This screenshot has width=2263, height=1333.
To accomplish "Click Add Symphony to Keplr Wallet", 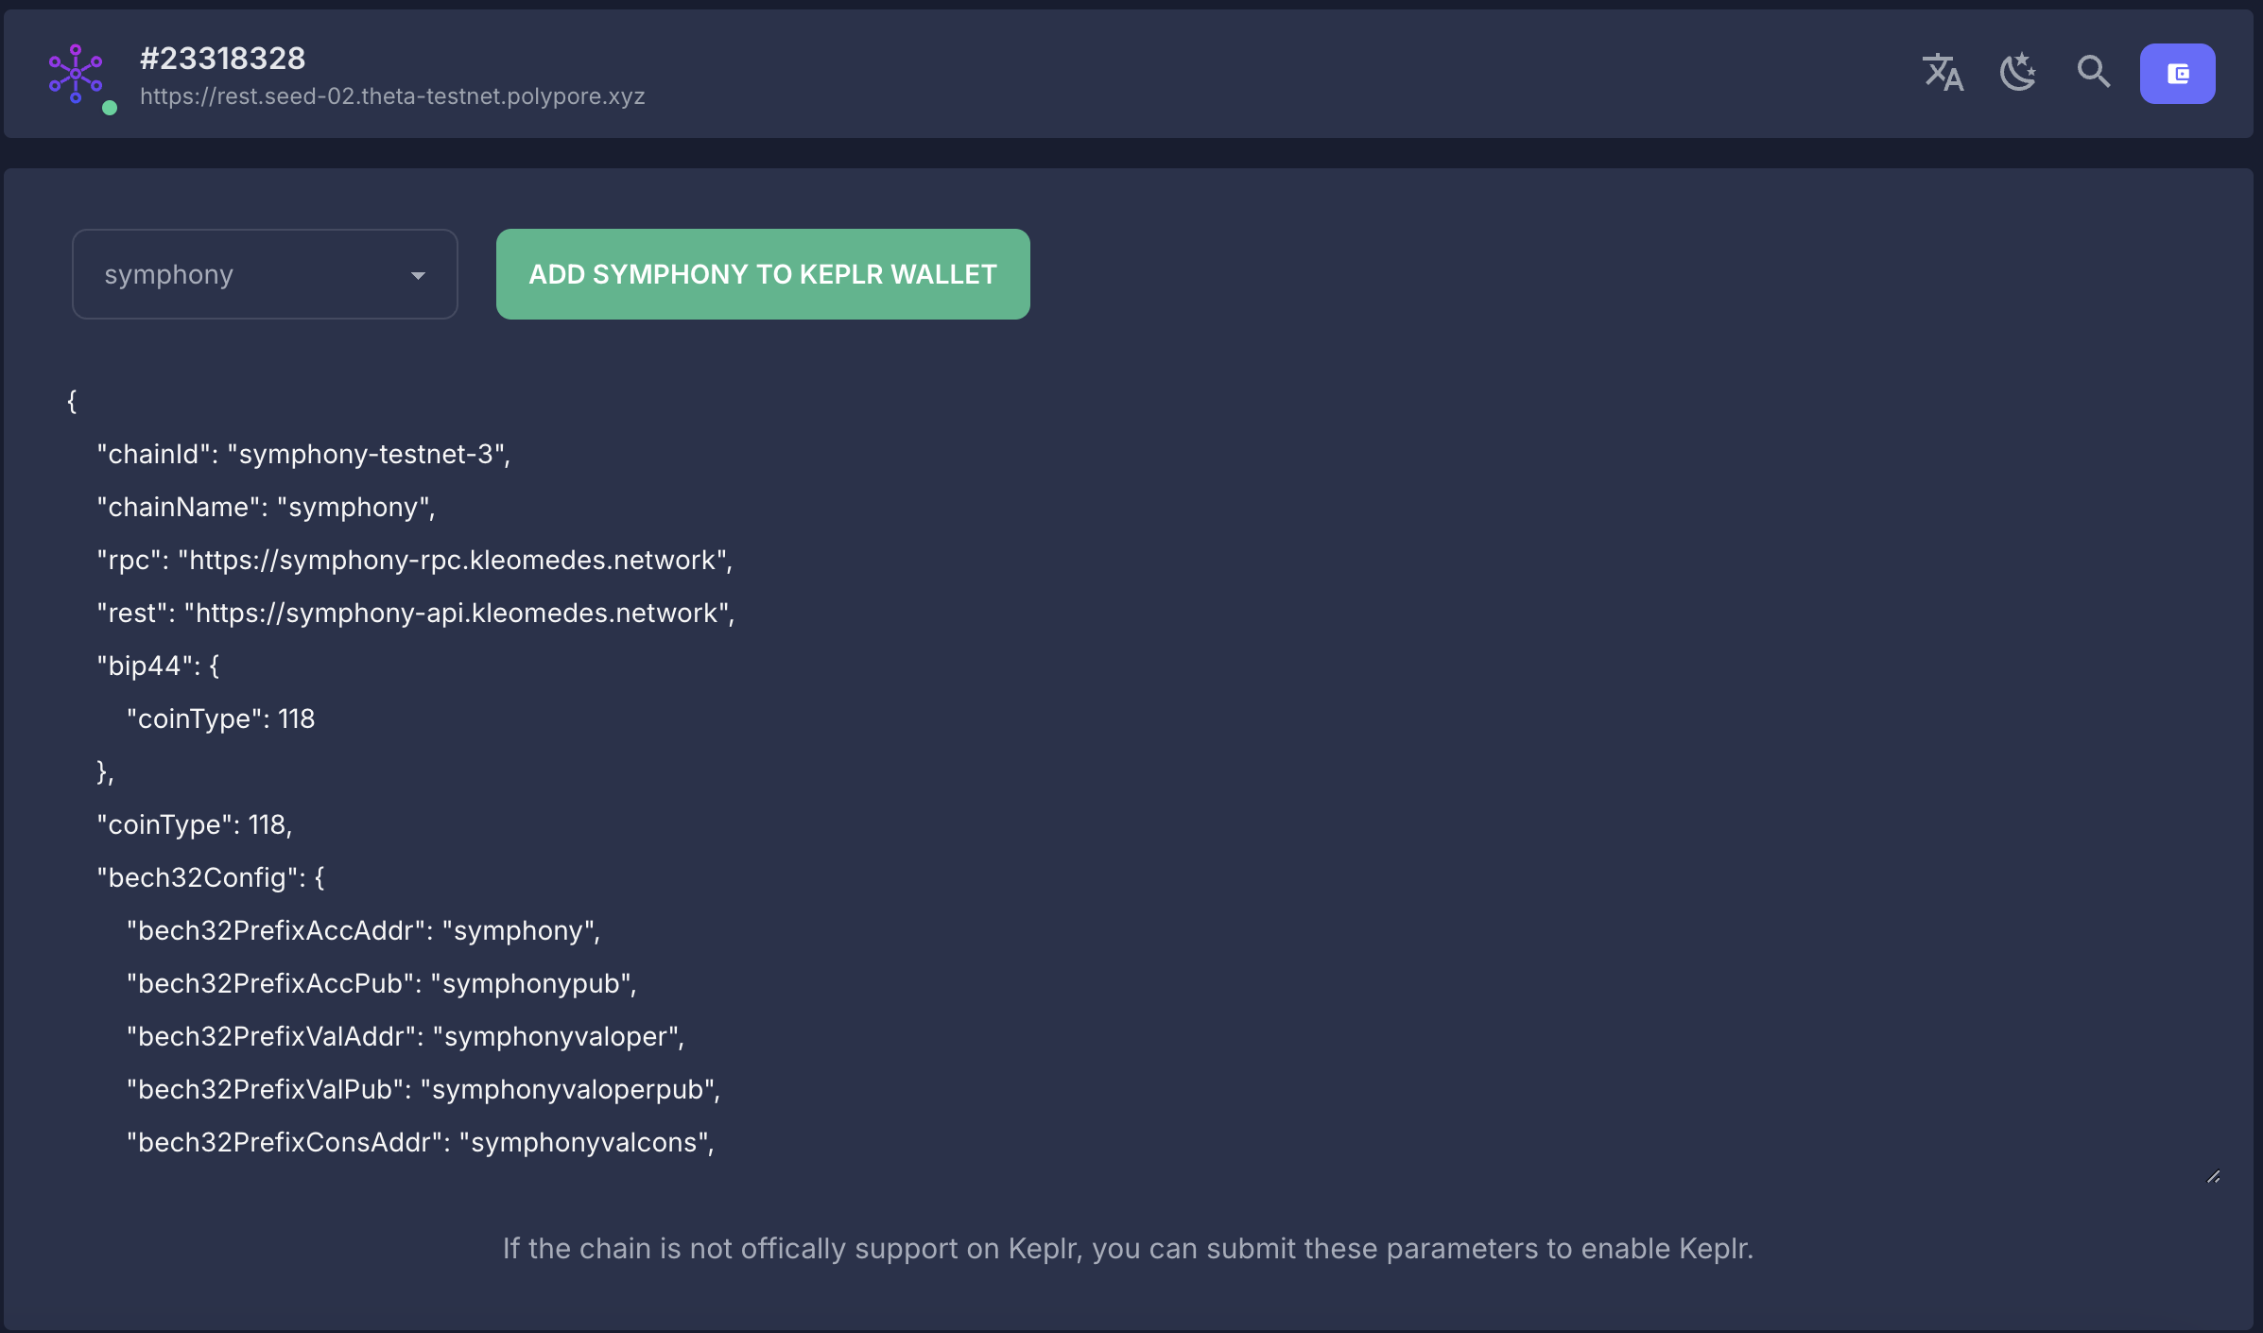I will (762, 274).
